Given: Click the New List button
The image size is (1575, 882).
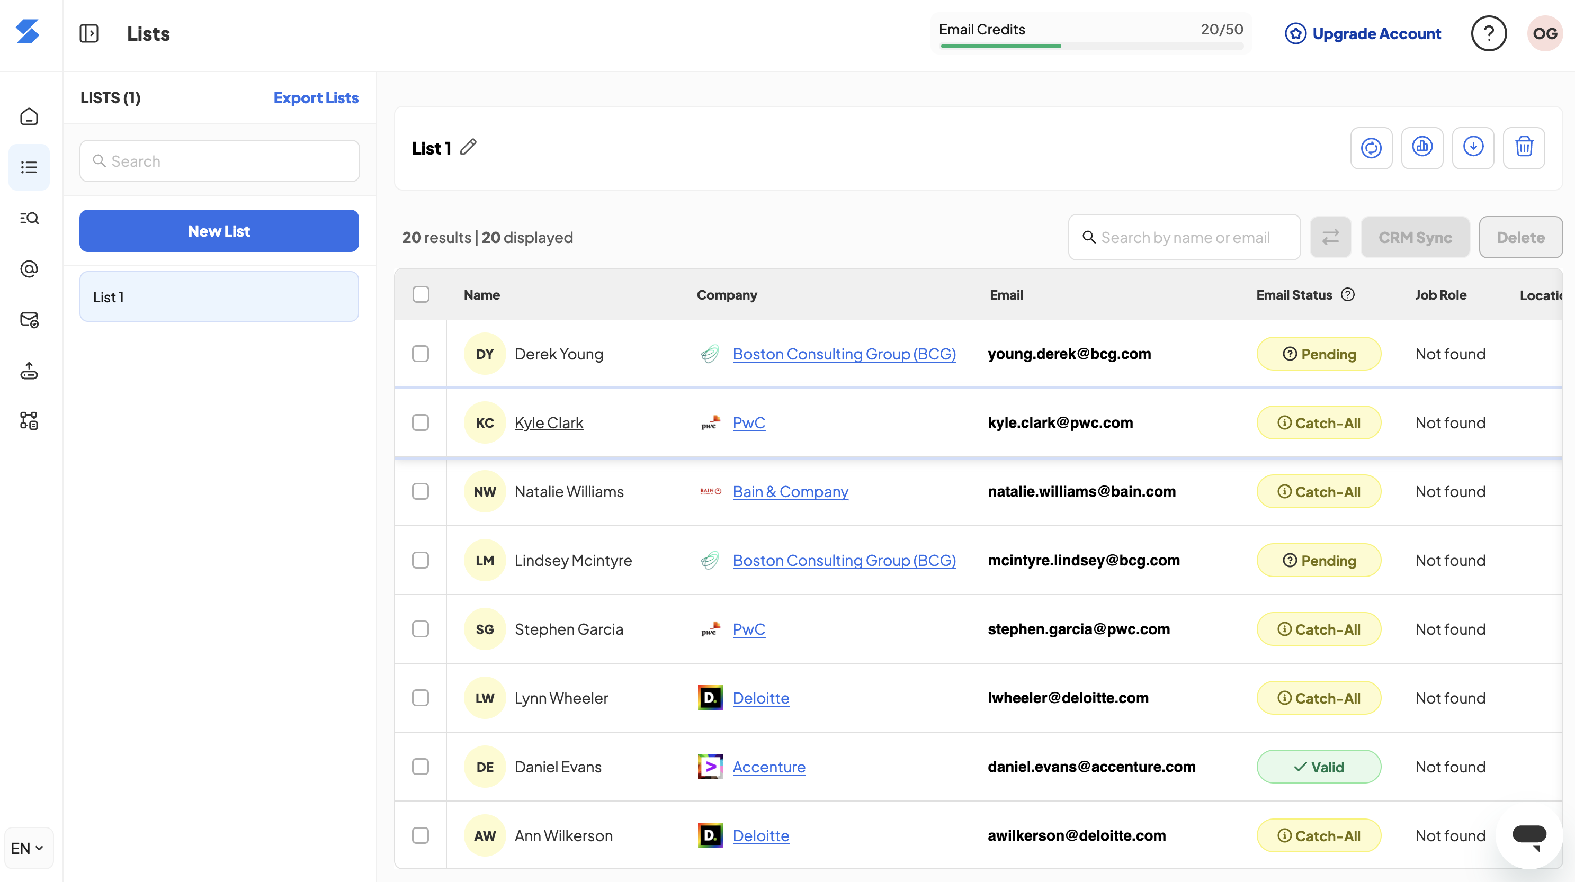Looking at the screenshot, I should tap(219, 231).
